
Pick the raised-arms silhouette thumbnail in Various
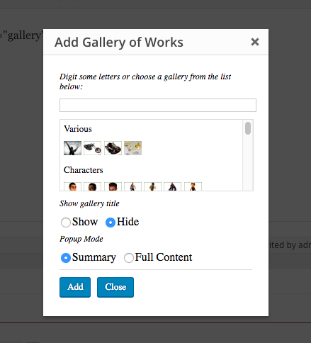pos(72,148)
